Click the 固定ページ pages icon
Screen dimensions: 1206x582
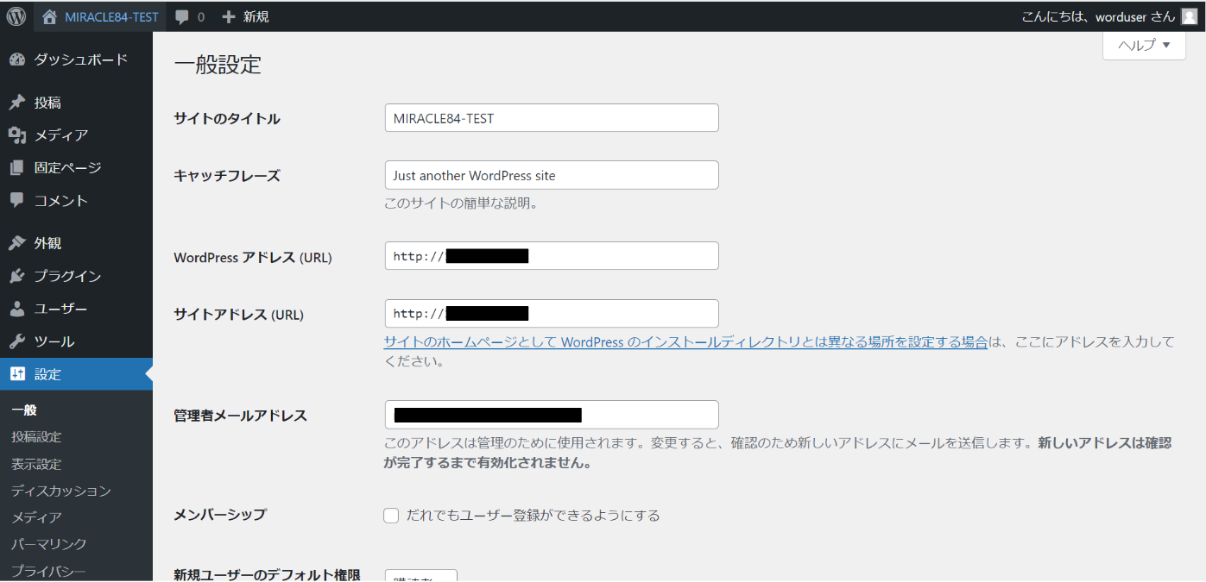(x=17, y=168)
